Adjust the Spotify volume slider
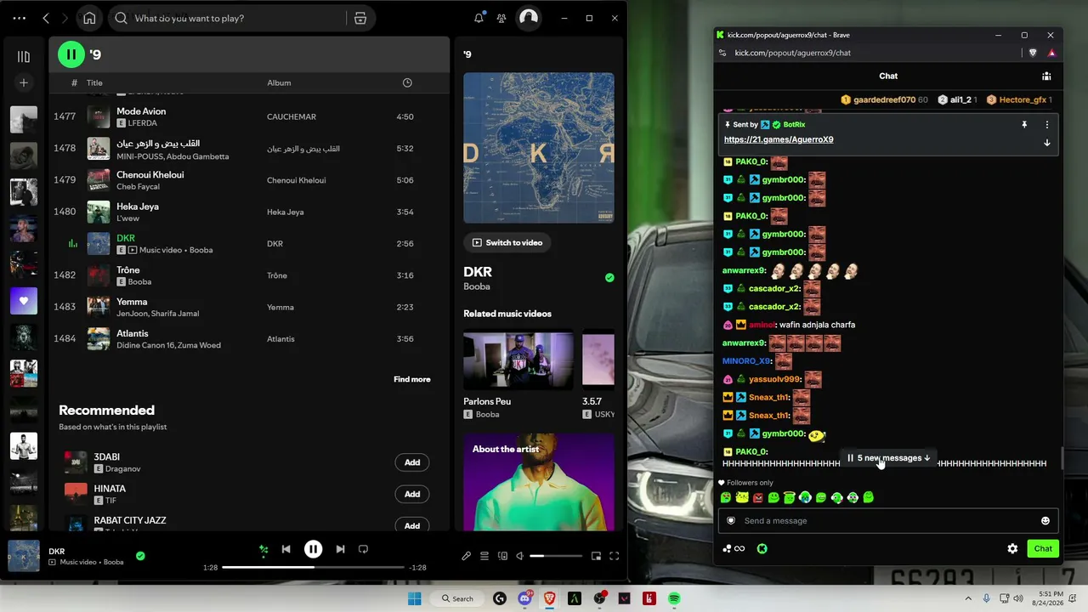This screenshot has height=612, width=1088. (x=556, y=556)
